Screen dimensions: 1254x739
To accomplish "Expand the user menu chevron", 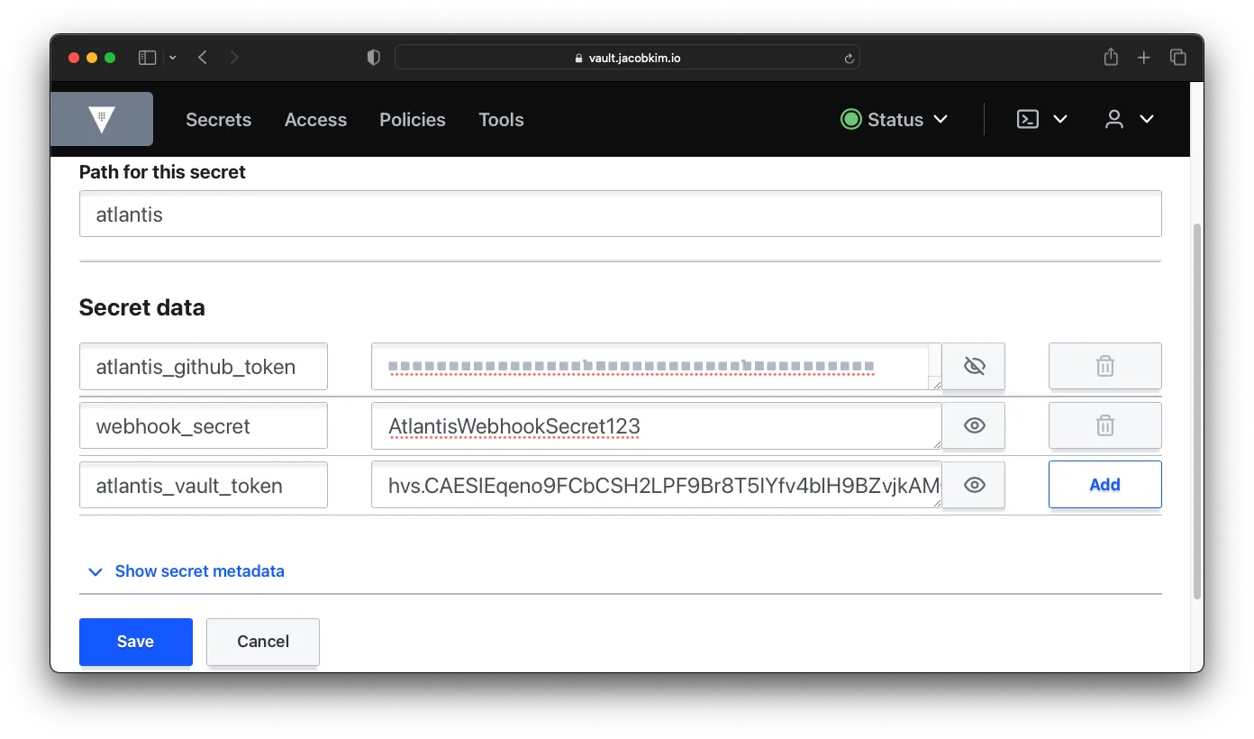I will click(x=1147, y=118).
